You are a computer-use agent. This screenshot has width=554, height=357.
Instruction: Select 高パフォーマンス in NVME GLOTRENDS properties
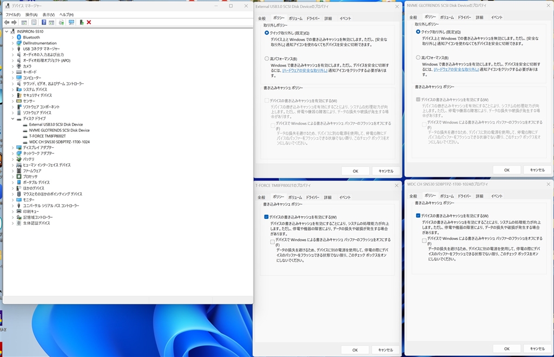(418, 57)
